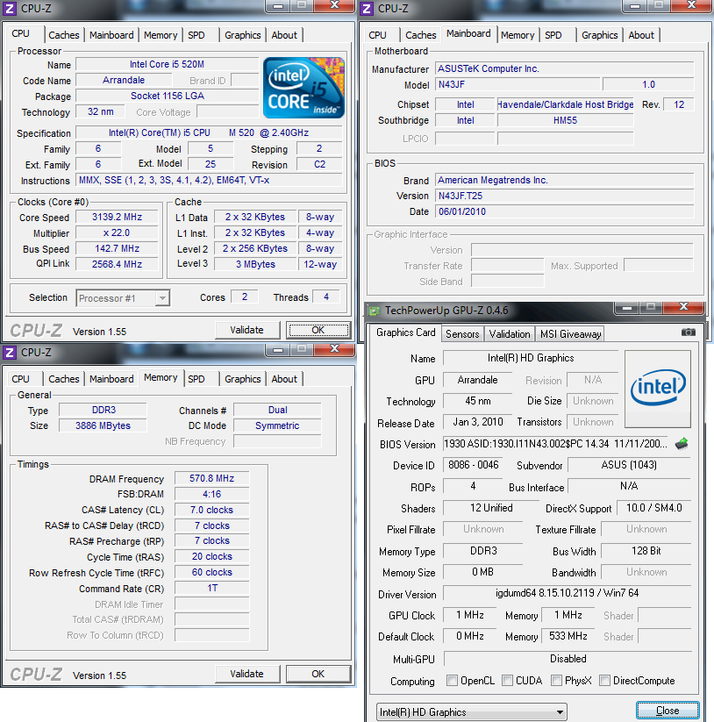Click the GPU-Z title bar app icon
The image size is (714, 722).
pyautogui.click(x=375, y=311)
